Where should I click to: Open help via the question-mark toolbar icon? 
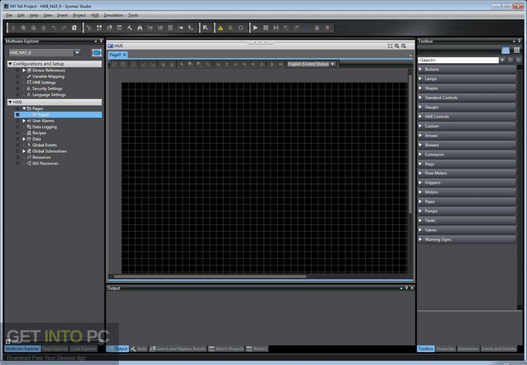point(74,28)
